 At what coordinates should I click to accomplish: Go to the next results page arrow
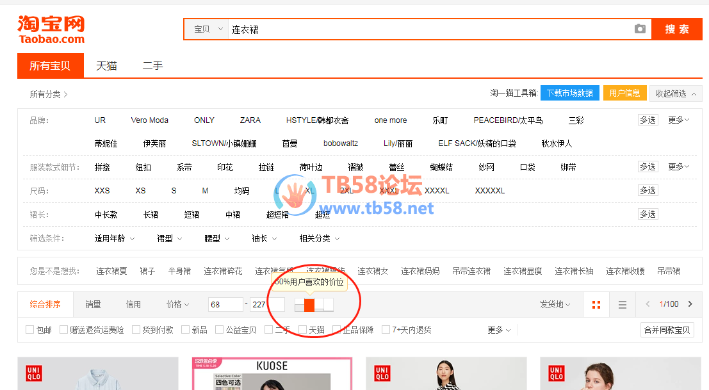(690, 304)
